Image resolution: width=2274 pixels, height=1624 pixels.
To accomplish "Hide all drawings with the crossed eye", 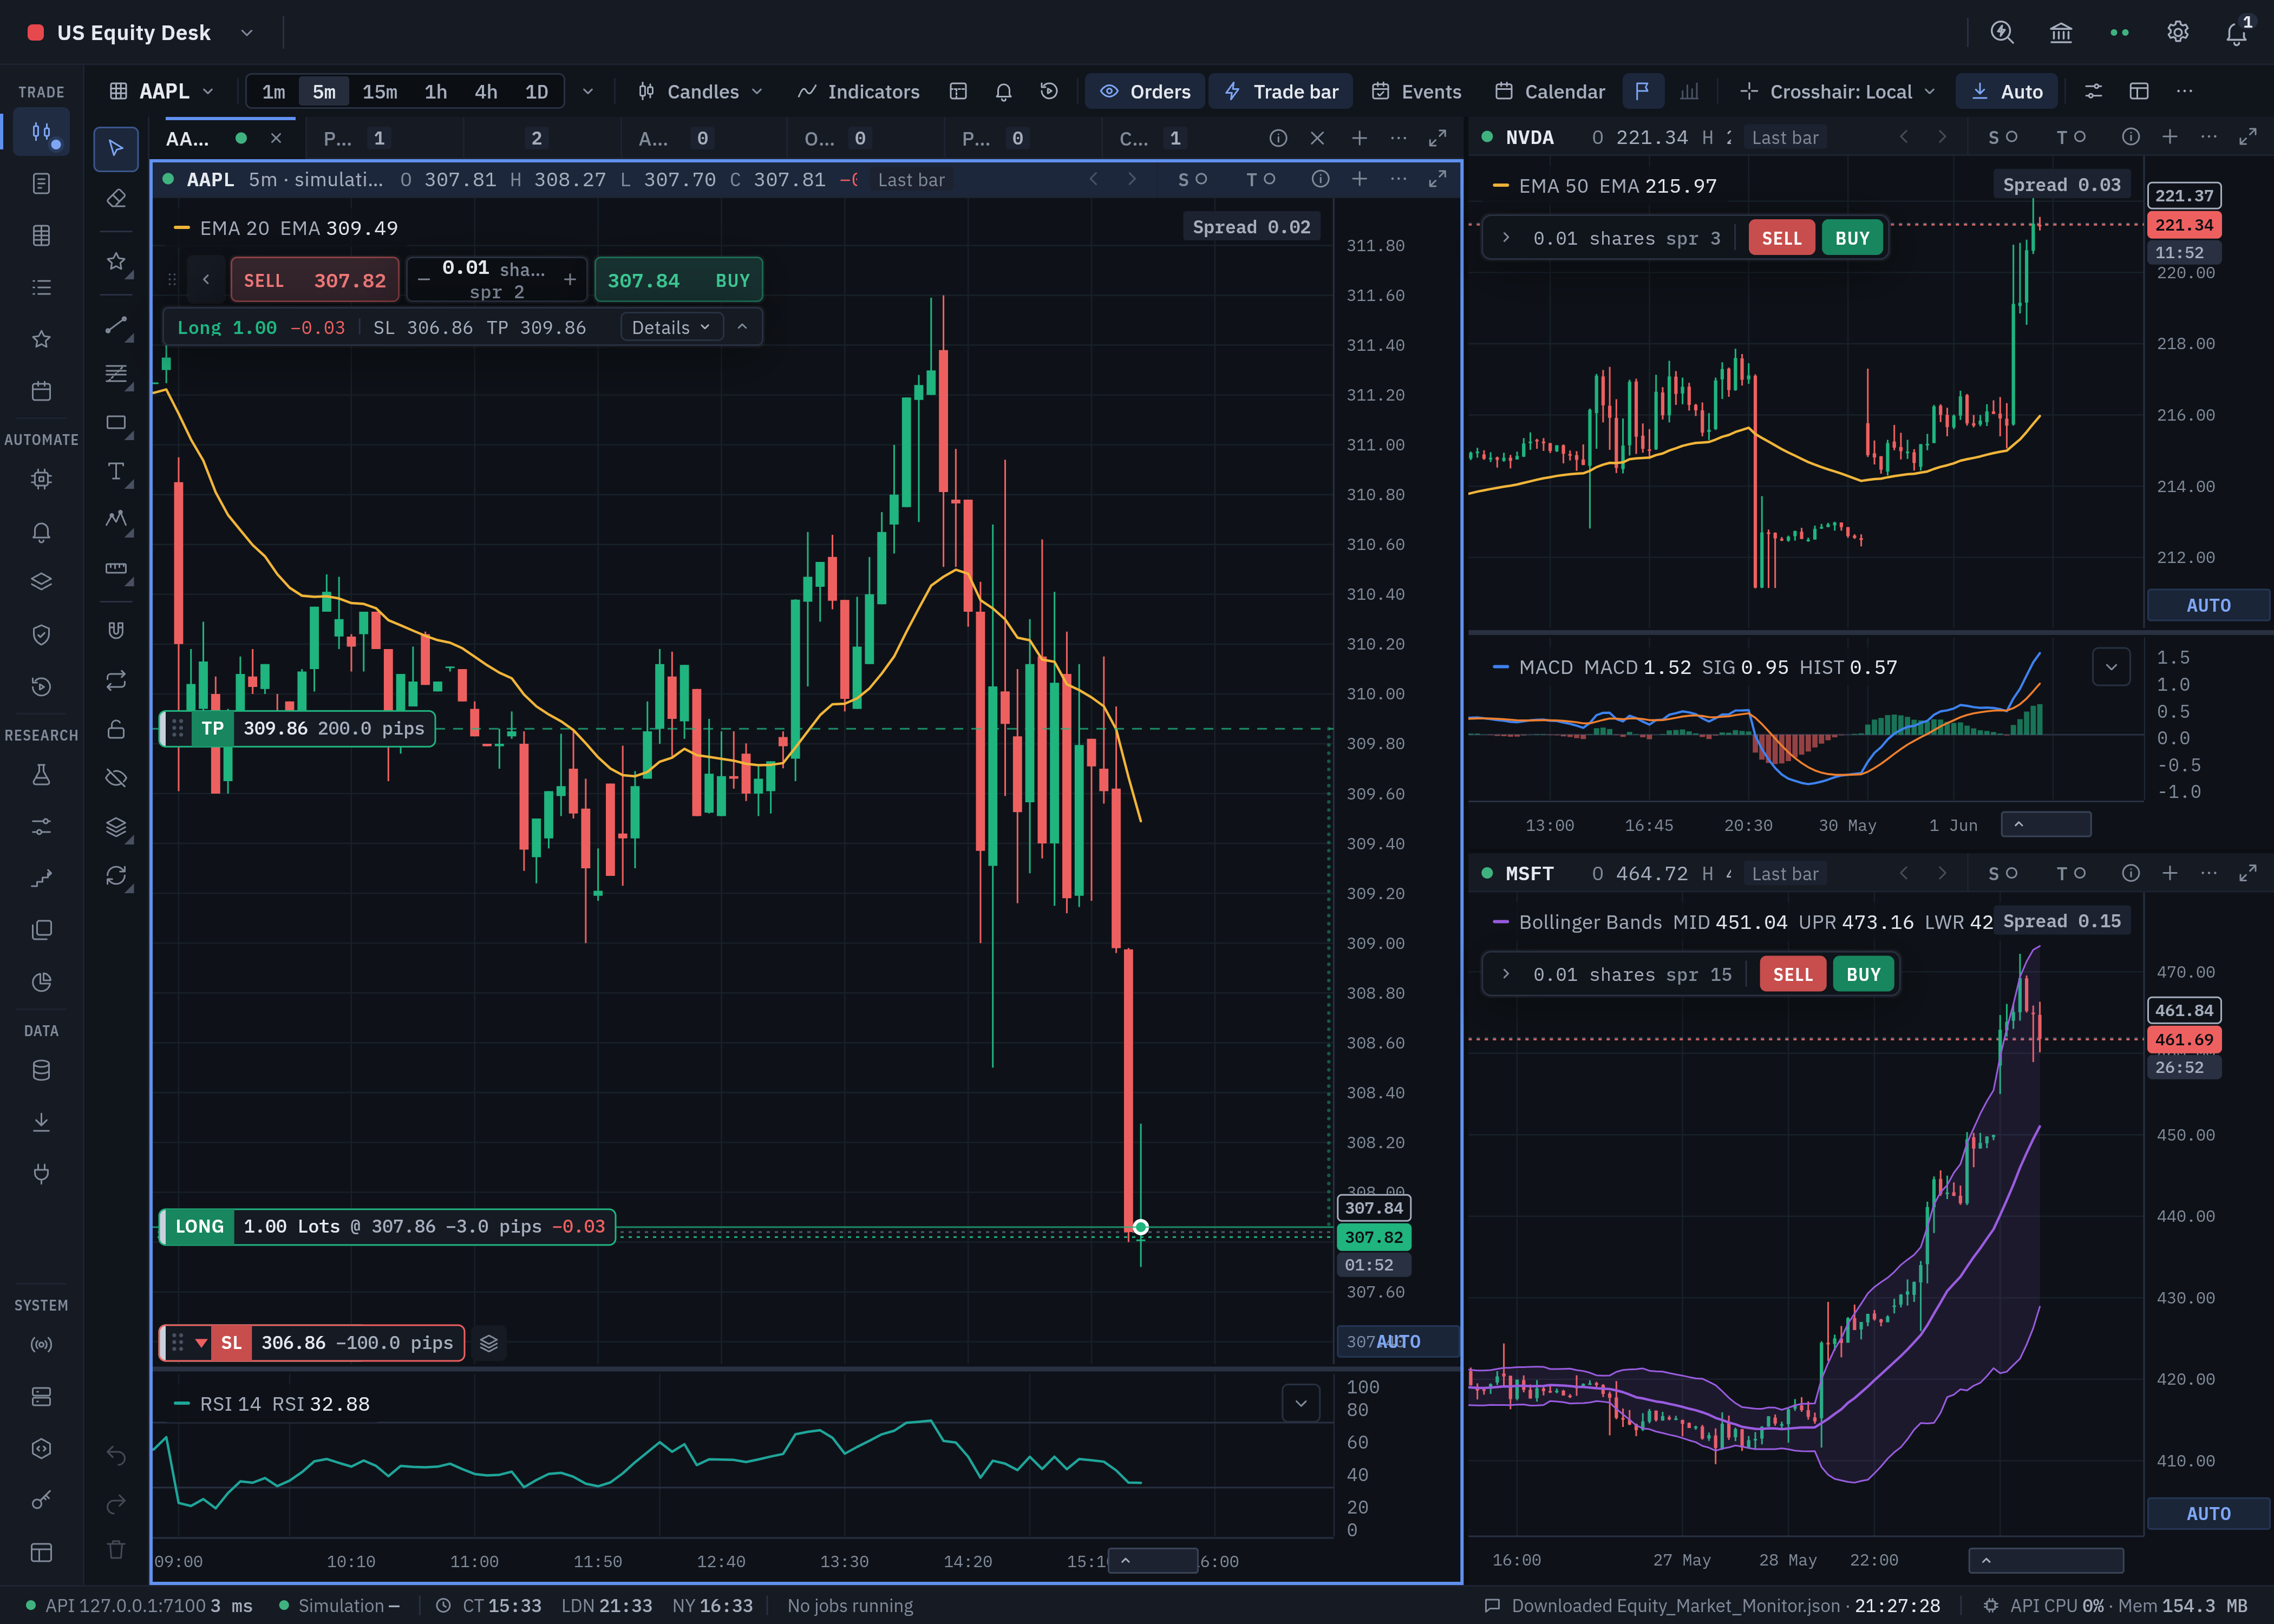I will (x=116, y=778).
